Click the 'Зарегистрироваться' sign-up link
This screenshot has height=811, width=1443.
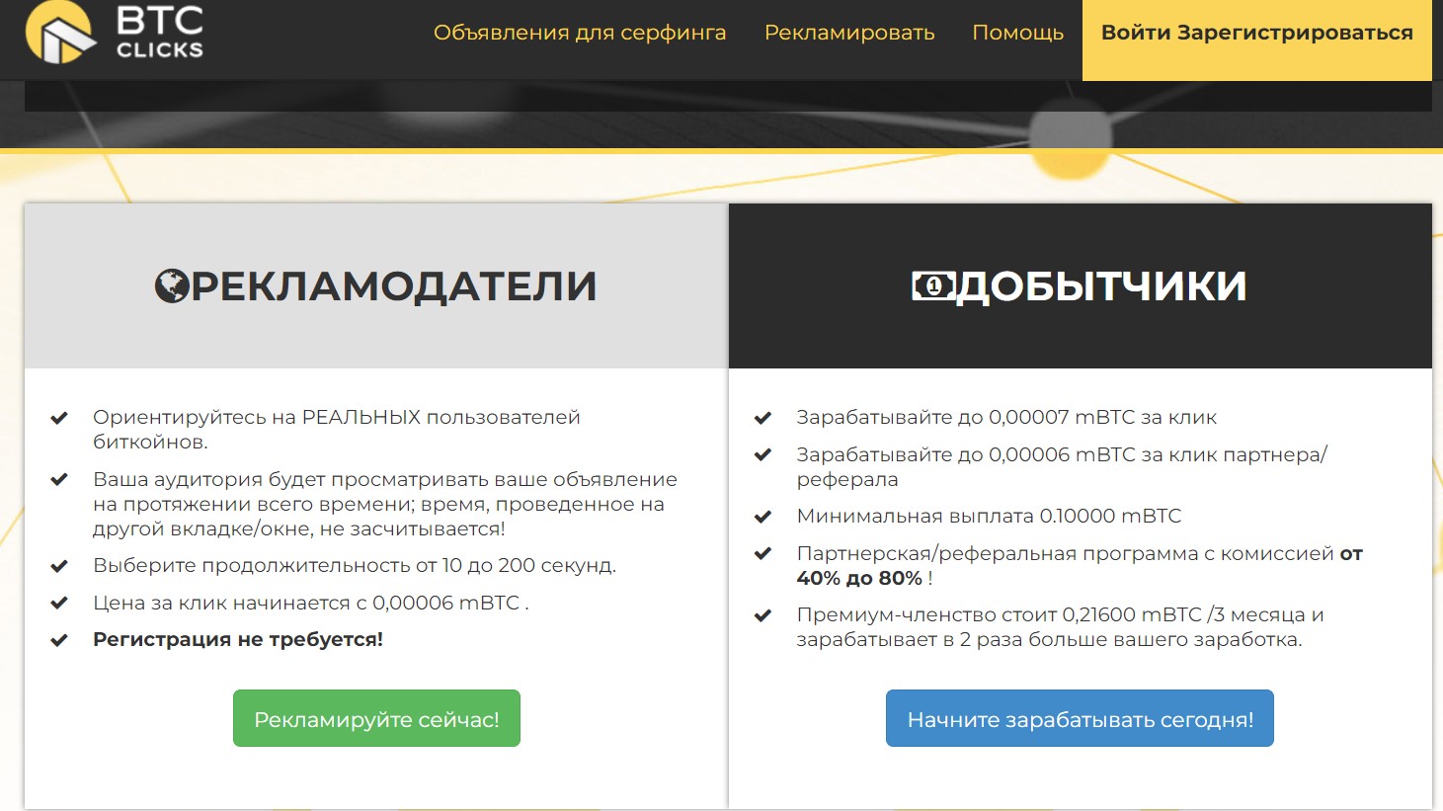[1295, 33]
